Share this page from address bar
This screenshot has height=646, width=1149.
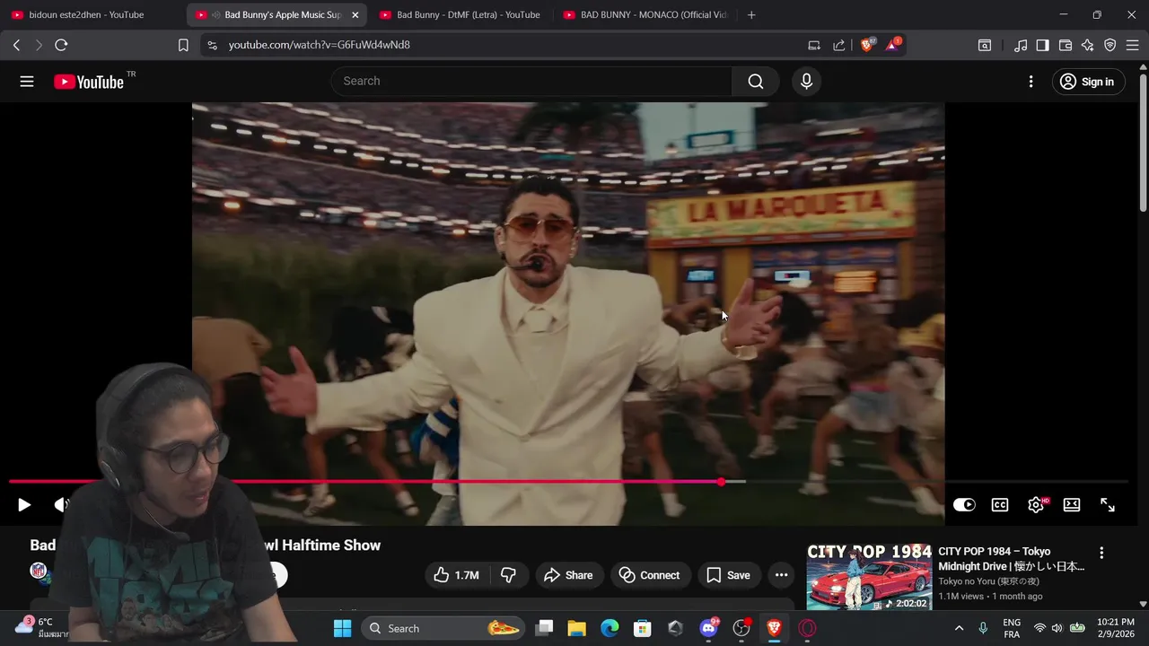(839, 45)
